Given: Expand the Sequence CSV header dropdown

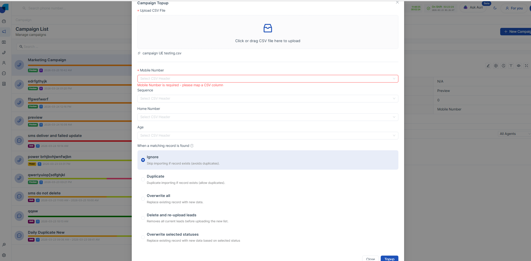Looking at the screenshot, I should pyautogui.click(x=267, y=98).
